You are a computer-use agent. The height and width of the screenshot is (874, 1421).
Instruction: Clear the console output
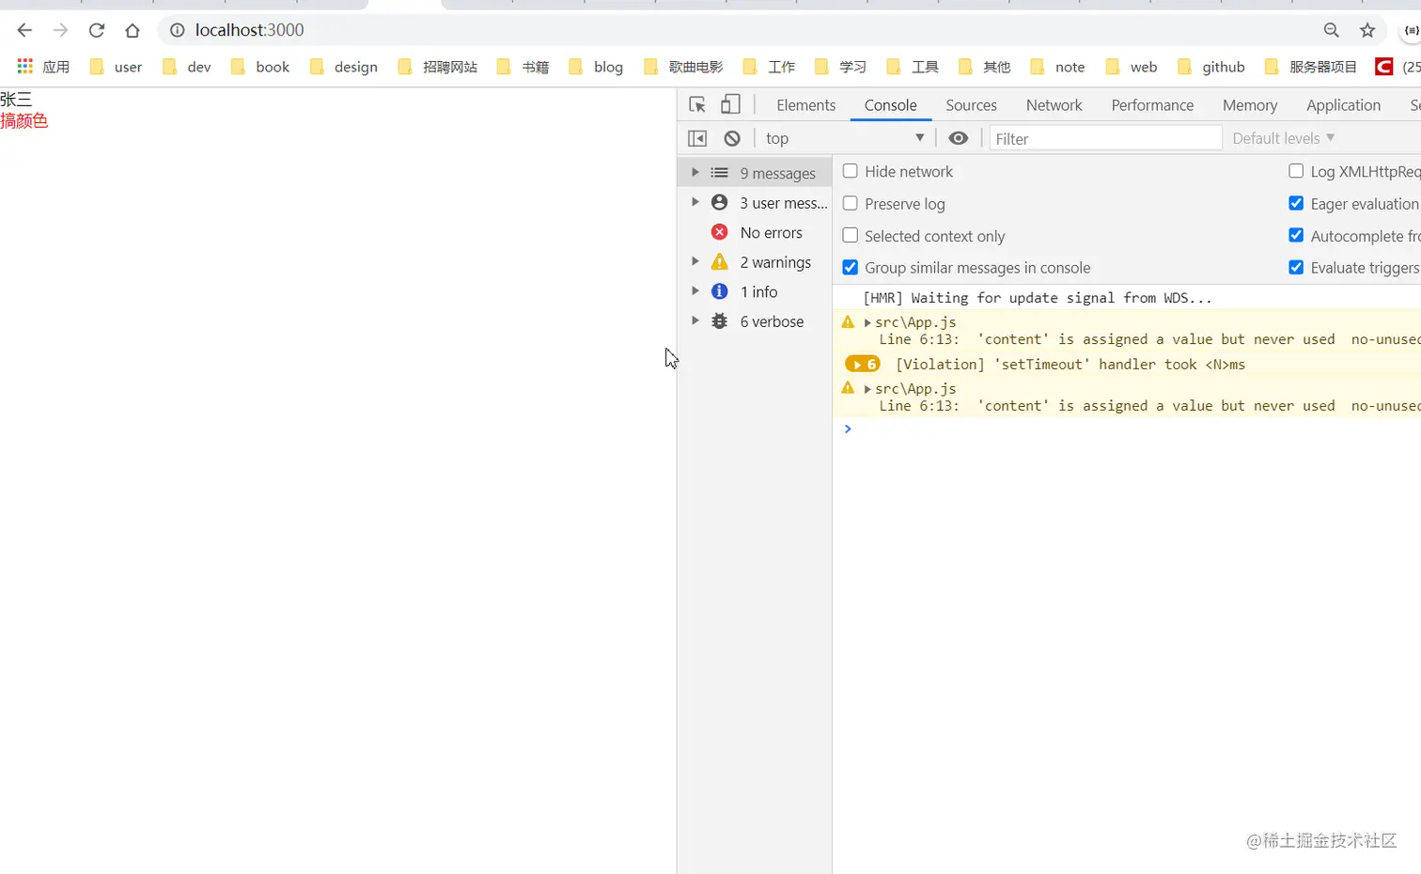[x=732, y=138]
